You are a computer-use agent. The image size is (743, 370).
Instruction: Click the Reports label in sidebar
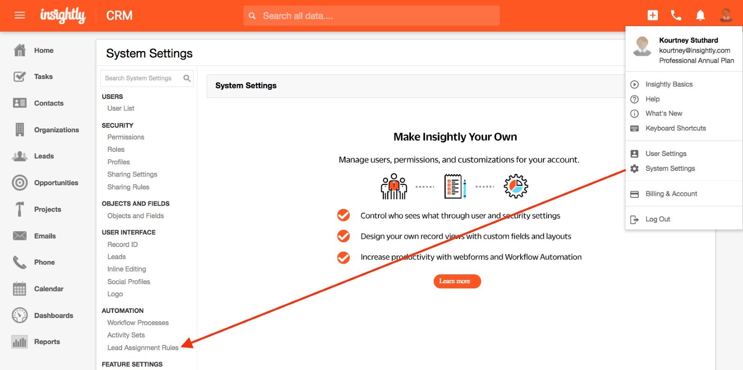(47, 342)
